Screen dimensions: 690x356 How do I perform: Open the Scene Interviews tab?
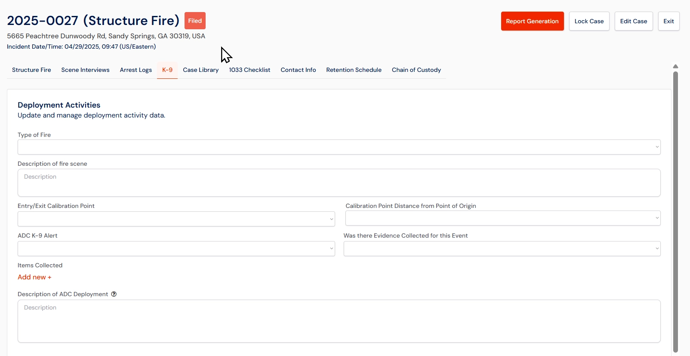click(x=85, y=70)
